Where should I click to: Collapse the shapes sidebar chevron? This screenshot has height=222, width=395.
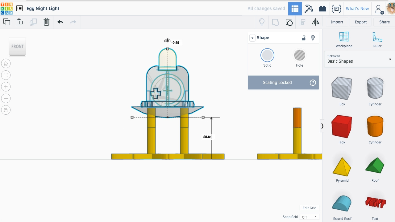(322, 126)
